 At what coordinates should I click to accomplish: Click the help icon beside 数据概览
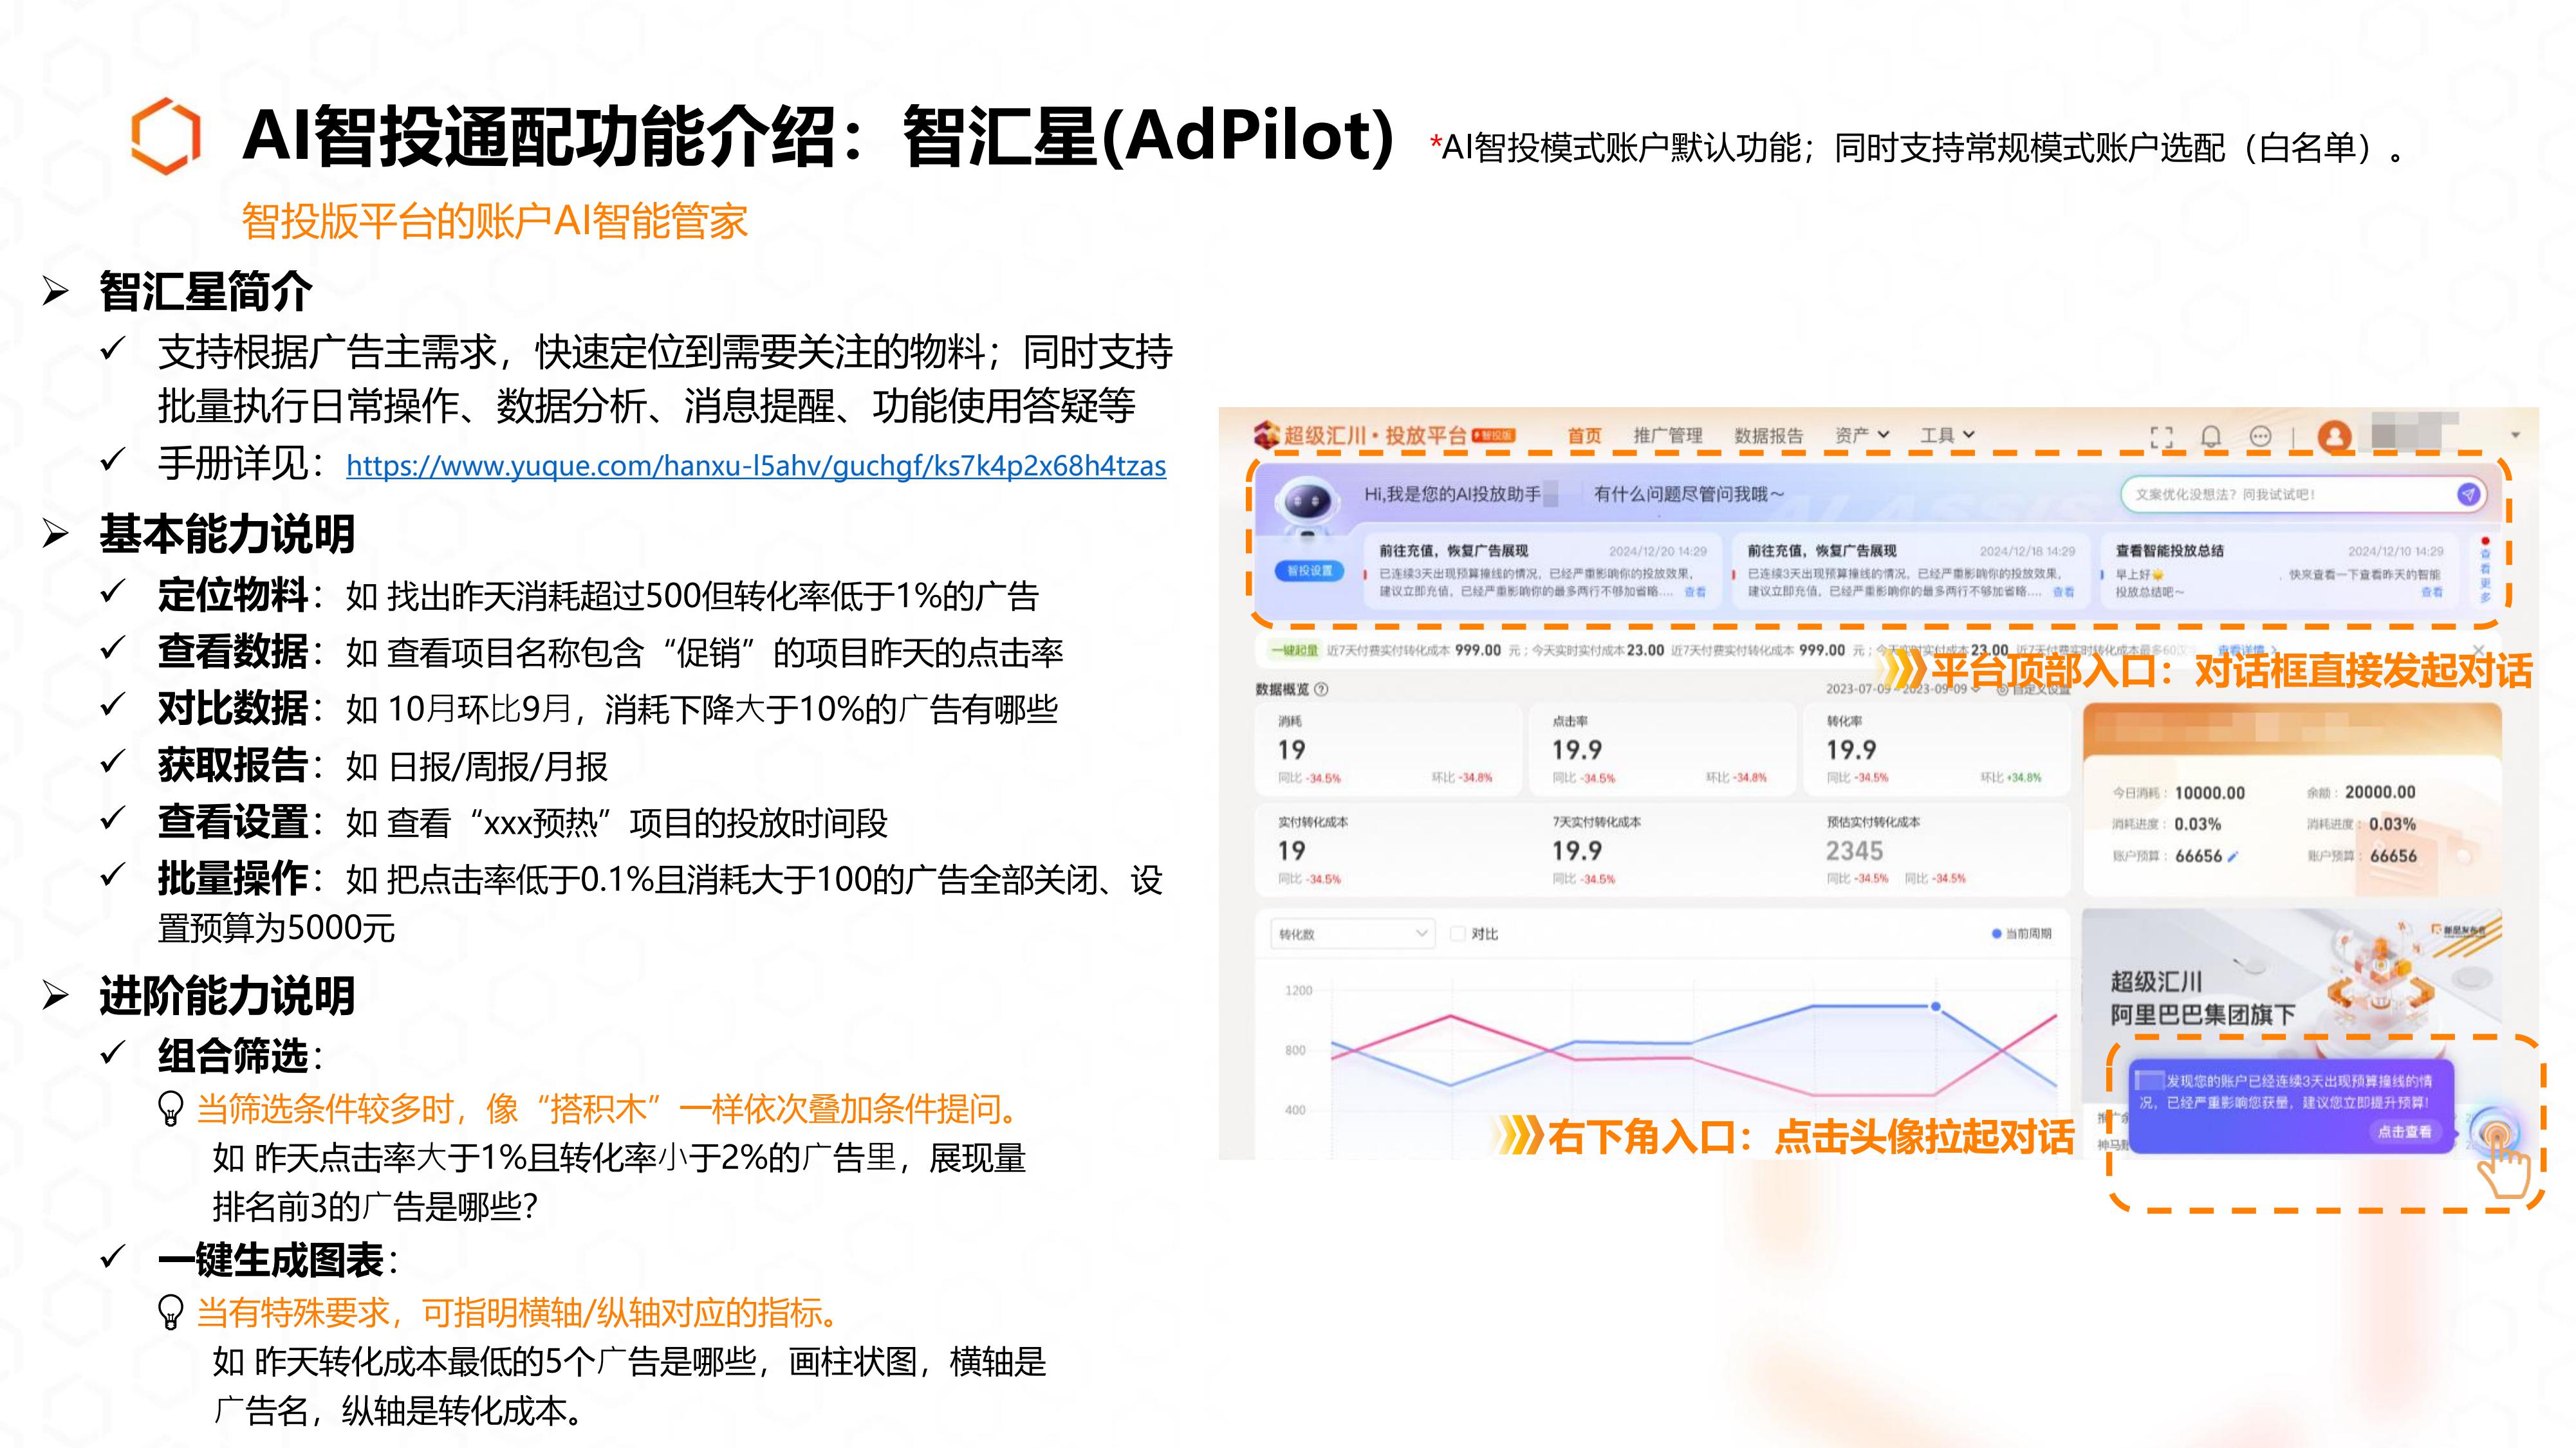click(1321, 688)
